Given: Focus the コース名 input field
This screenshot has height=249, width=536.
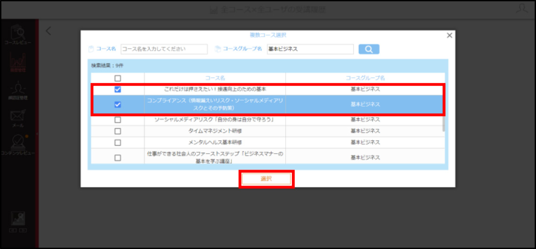Looking at the screenshot, I should click(x=164, y=49).
